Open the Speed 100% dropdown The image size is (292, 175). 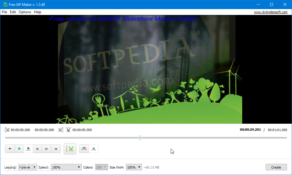click(66, 167)
